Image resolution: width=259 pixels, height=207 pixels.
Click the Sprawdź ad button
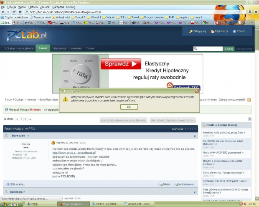click(121, 64)
